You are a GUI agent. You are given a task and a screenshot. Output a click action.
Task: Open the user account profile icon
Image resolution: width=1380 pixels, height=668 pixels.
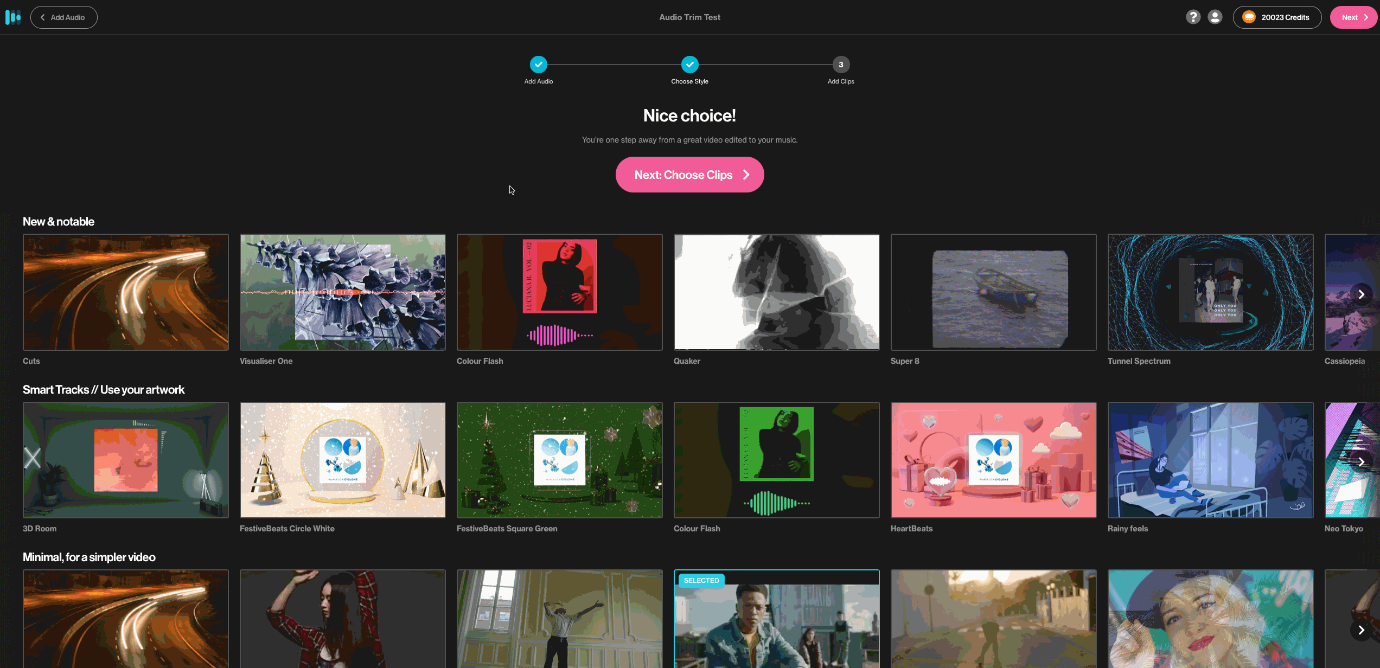pos(1215,17)
